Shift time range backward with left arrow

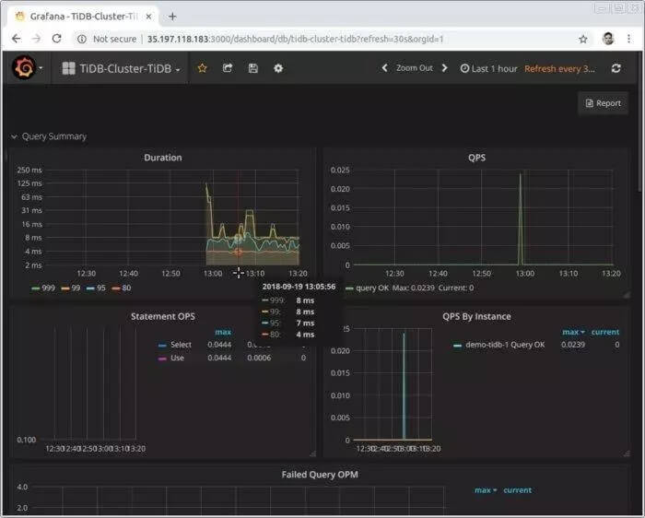385,68
